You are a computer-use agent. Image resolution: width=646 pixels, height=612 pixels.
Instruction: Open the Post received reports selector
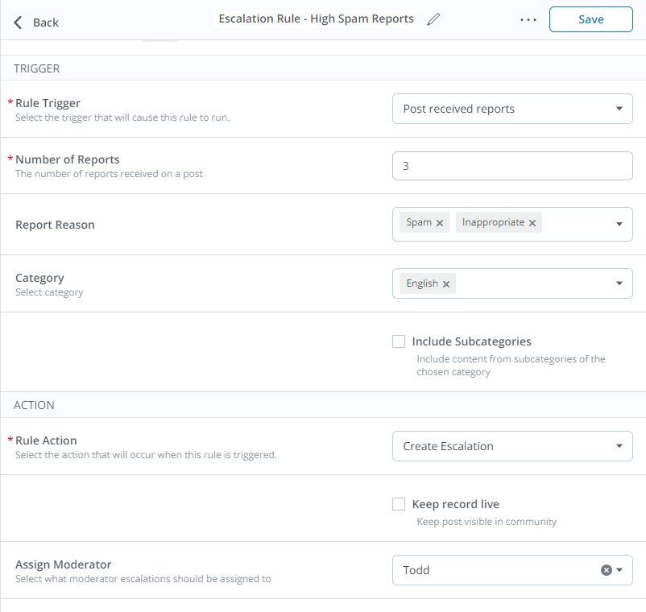pos(512,108)
